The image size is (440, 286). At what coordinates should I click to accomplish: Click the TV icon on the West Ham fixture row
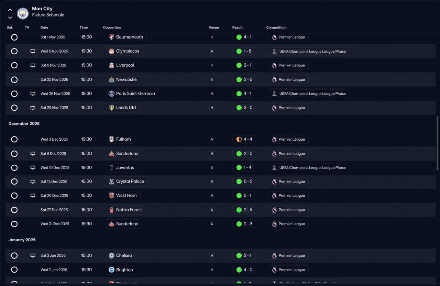pos(33,196)
